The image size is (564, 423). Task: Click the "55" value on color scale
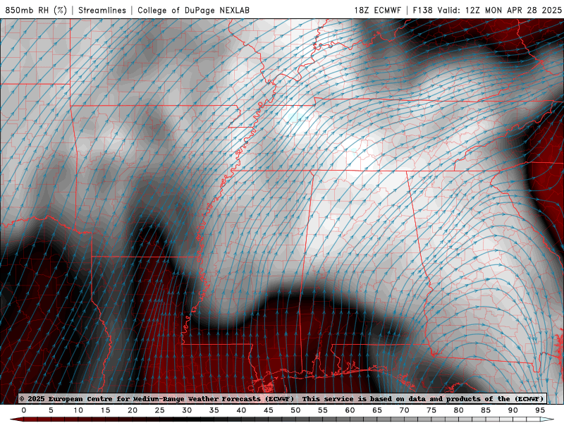323,410
